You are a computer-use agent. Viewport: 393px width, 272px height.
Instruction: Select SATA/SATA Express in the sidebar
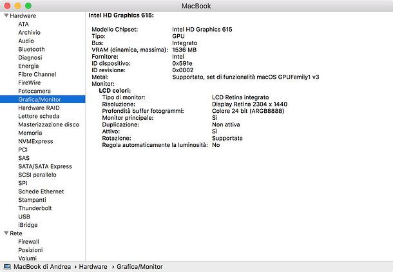pos(45,166)
